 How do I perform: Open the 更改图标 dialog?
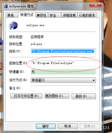[57, 96]
